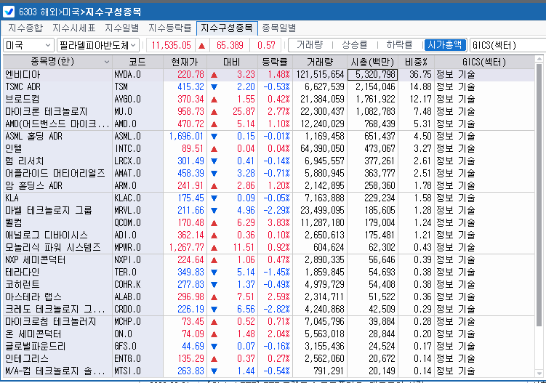
Task: Click the MTSI.O code cell
Action: point(138,371)
